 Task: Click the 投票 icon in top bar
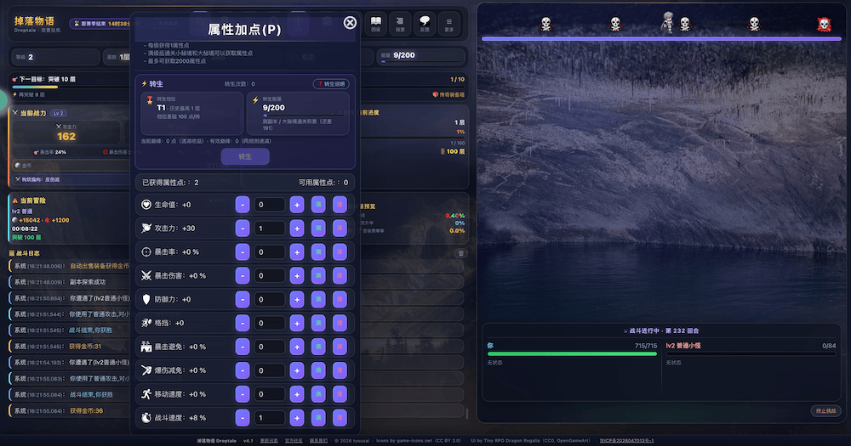[400, 23]
